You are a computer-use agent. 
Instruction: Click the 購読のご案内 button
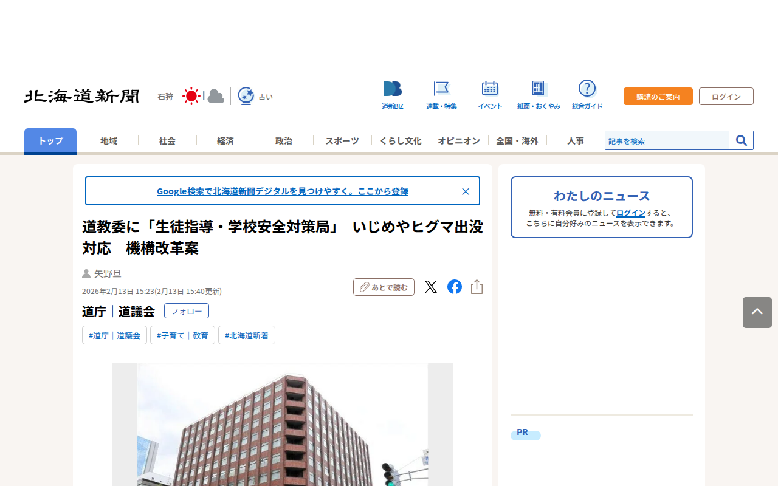point(658,97)
